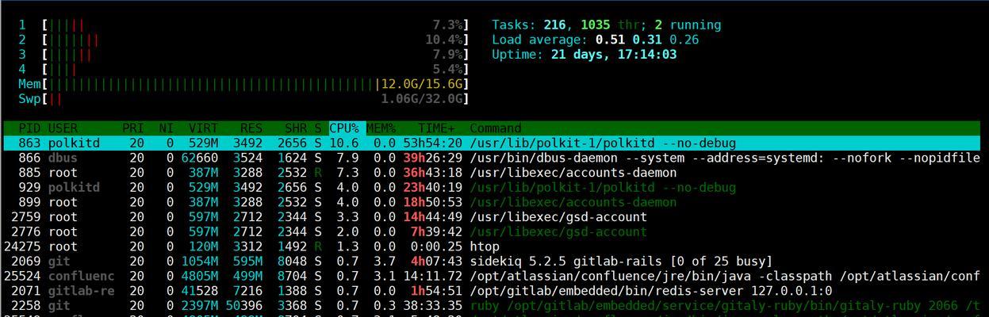
Task: Click TIME+ value 23h40:19
Action: tap(432, 188)
